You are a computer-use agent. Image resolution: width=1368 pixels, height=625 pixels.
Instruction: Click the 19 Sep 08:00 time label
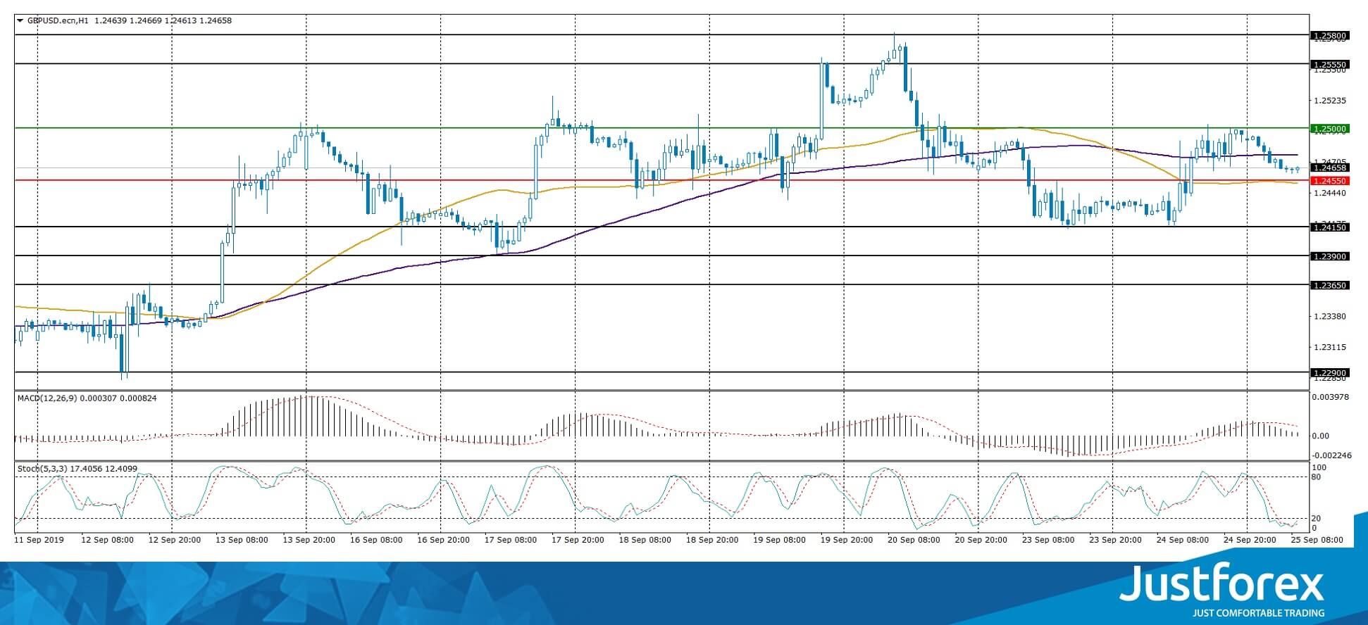780,540
